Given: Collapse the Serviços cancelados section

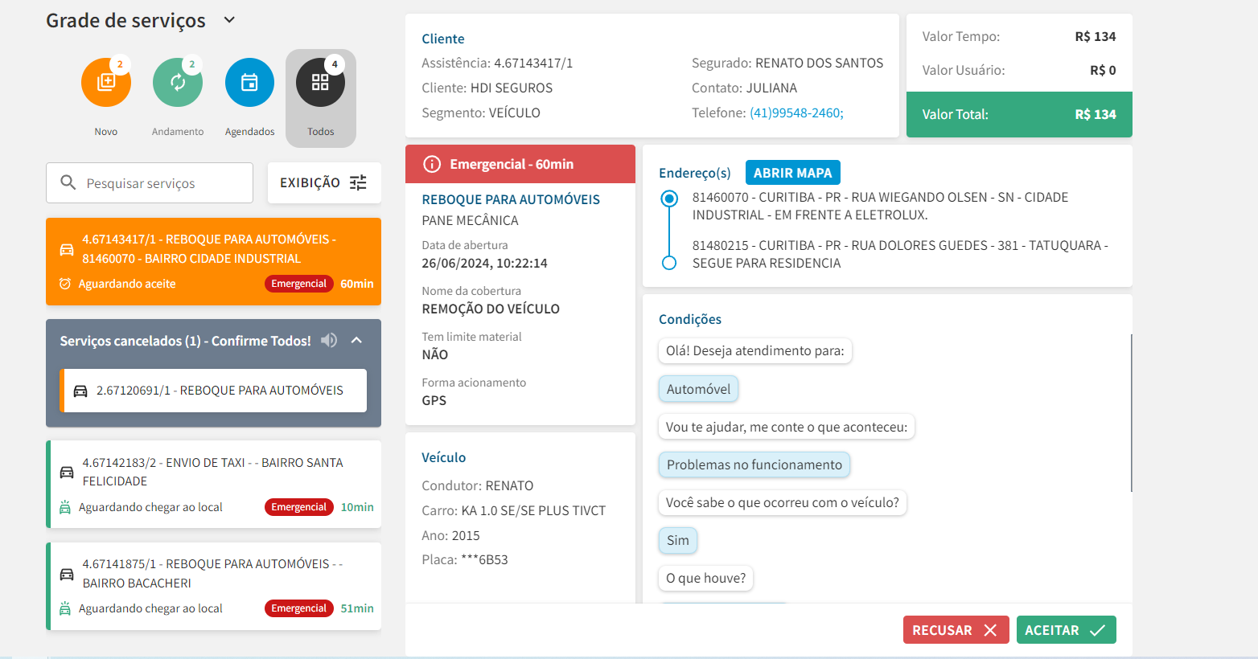Looking at the screenshot, I should (357, 341).
